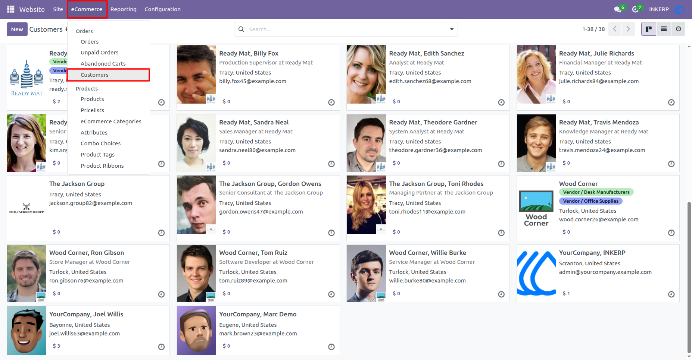The width and height of the screenshot is (692, 360).
Task: Switch to Kanban view
Action: coord(649,29)
